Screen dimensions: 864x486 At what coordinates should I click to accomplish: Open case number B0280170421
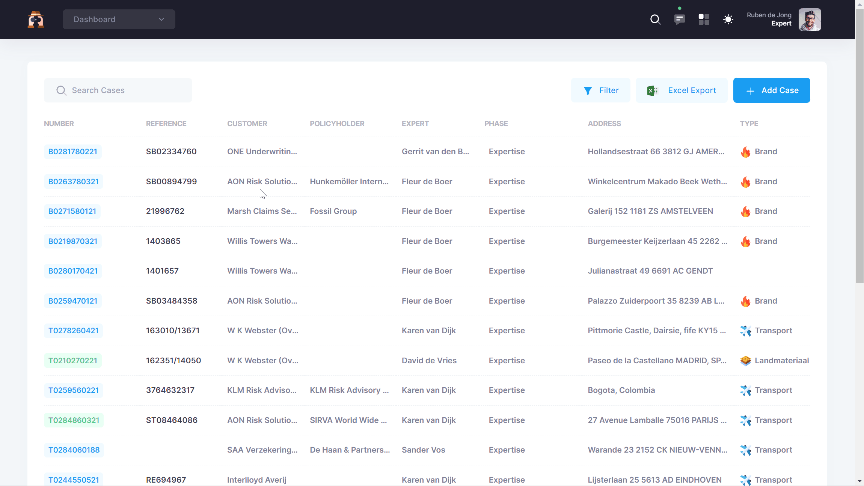pyautogui.click(x=73, y=271)
